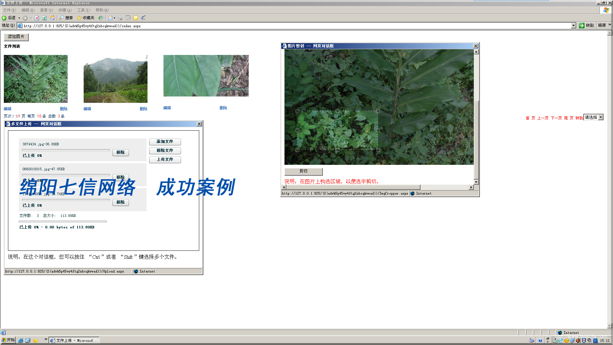Viewport: 613px width, 345px height.
Task: Open the Search (搜索) toolbar button
Action: (66, 18)
